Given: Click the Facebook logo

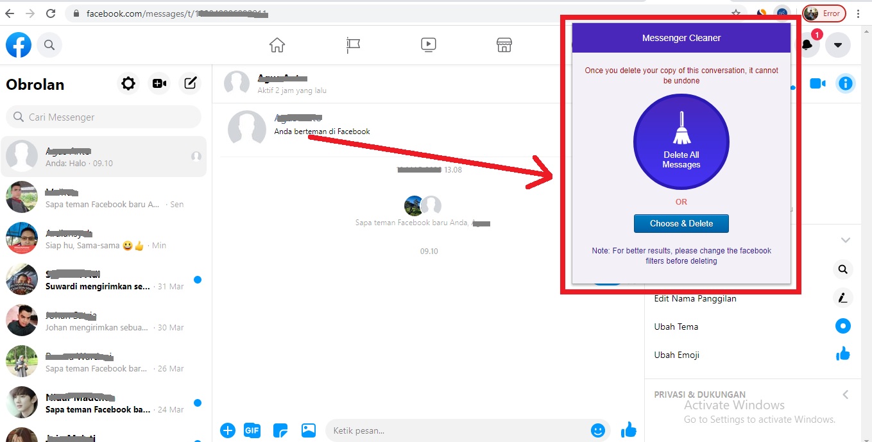Looking at the screenshot, I should [19, 45].
